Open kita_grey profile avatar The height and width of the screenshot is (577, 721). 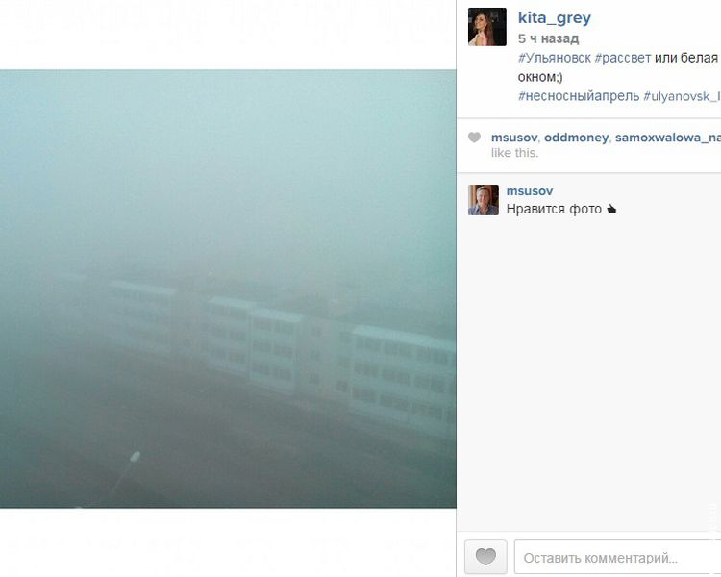[x=487, y=27]
